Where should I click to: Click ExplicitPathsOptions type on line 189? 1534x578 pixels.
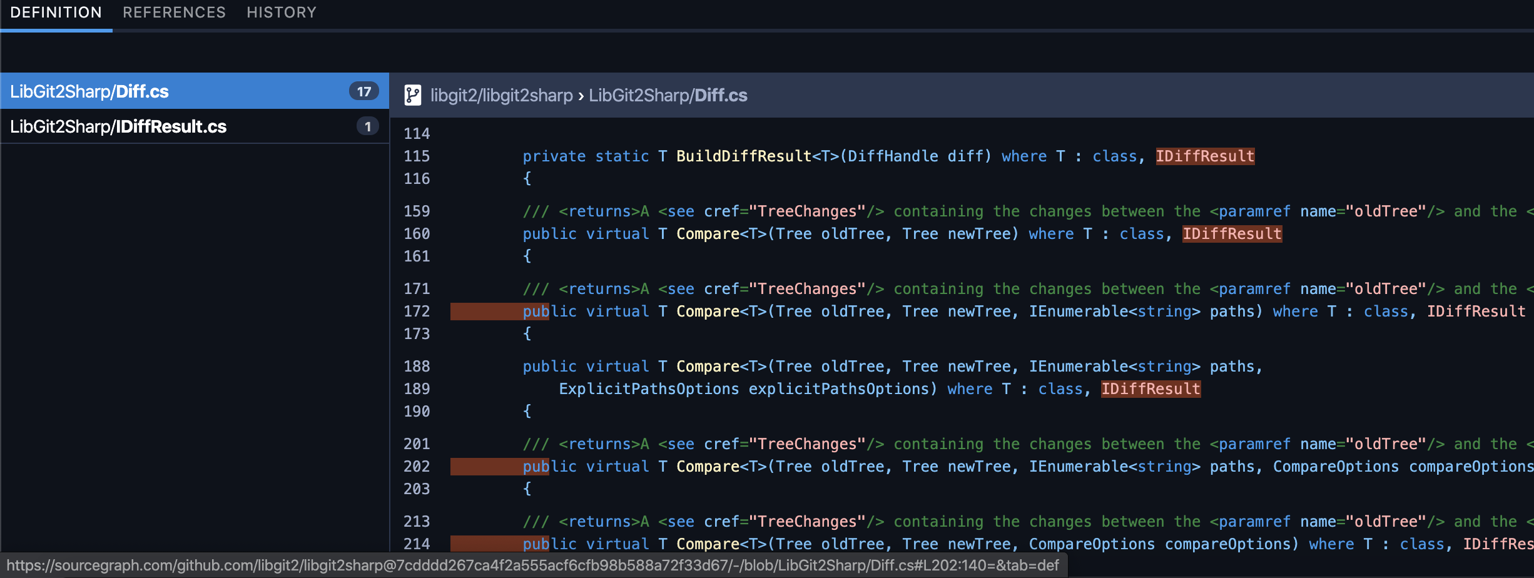tap(649, 388)
